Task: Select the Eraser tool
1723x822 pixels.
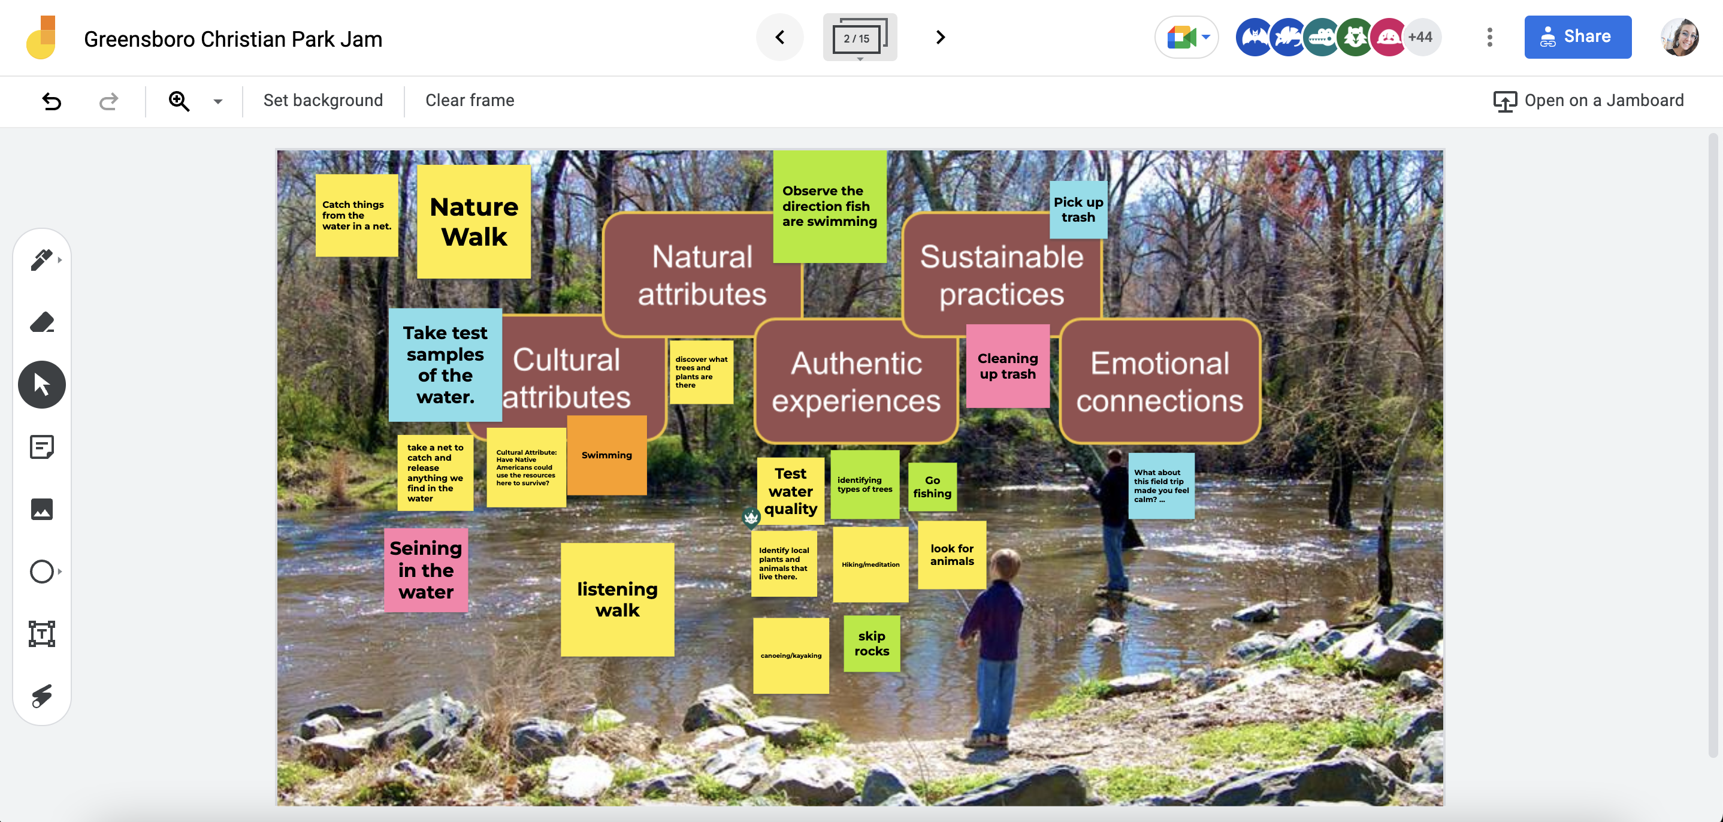Action: point(41,322)
